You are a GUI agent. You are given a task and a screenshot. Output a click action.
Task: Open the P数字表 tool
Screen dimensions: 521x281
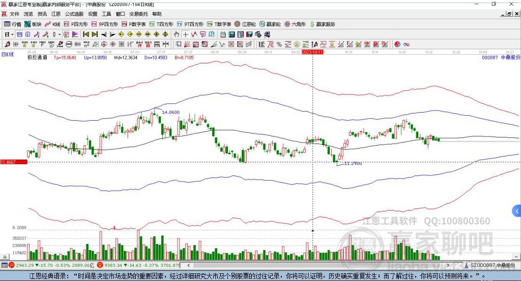coord(134,24)
